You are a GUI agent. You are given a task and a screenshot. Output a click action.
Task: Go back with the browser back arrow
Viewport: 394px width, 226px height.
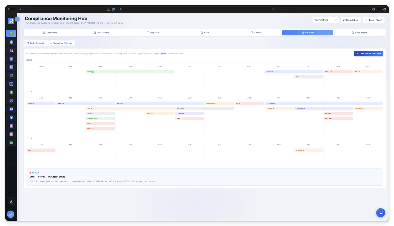coord(21,9)
